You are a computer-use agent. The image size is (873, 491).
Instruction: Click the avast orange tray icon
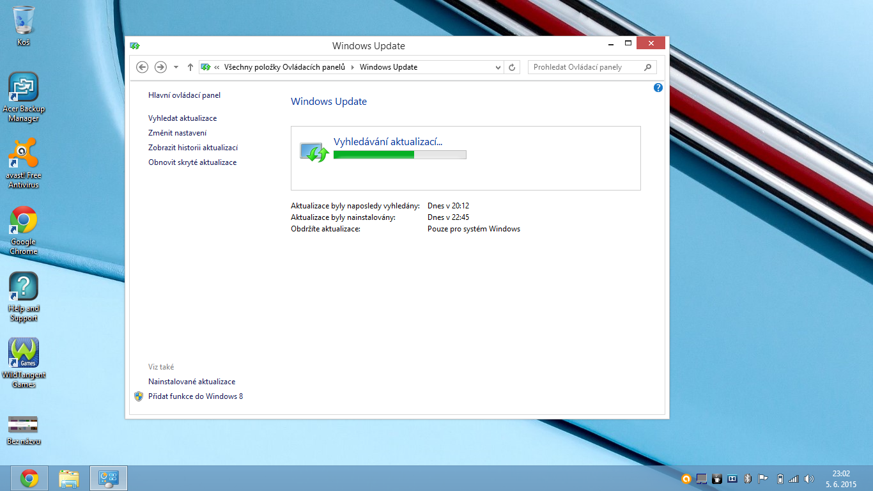click(x=686, y=478)
